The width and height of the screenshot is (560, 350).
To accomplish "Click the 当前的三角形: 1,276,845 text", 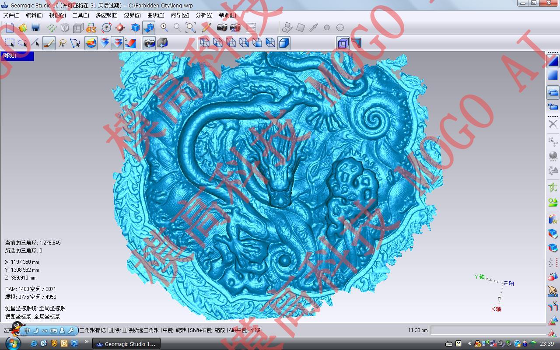I will pos(33,242).
